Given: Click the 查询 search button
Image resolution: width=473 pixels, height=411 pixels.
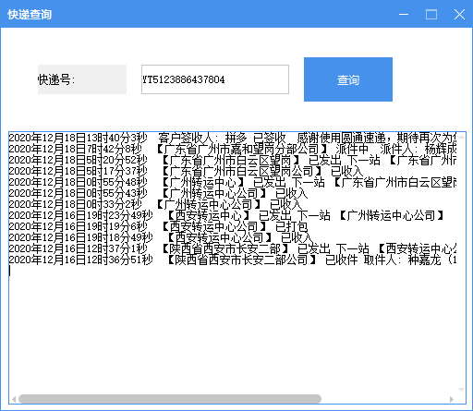Looking at the screenshot, I should (348, 79).
